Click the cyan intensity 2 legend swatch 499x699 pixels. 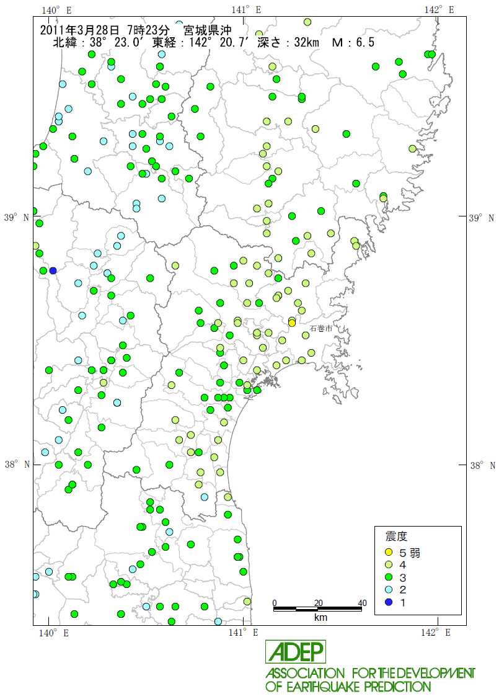pyautogui.click(x=389, y=590)
